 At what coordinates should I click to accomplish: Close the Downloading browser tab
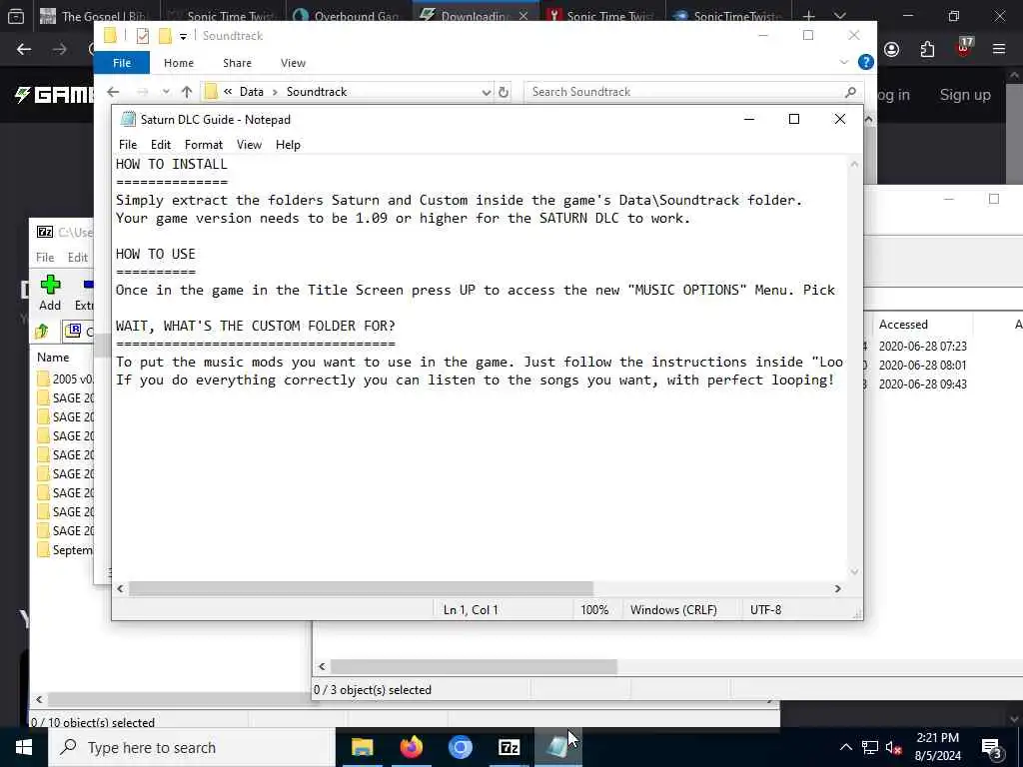523,16
